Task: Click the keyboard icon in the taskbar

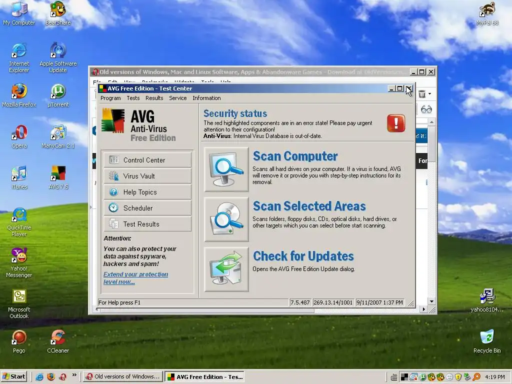Action: click(x=394, y=377)
